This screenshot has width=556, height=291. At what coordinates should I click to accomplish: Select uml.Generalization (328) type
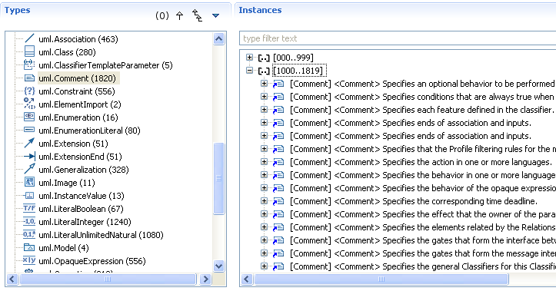coord(84,170)
